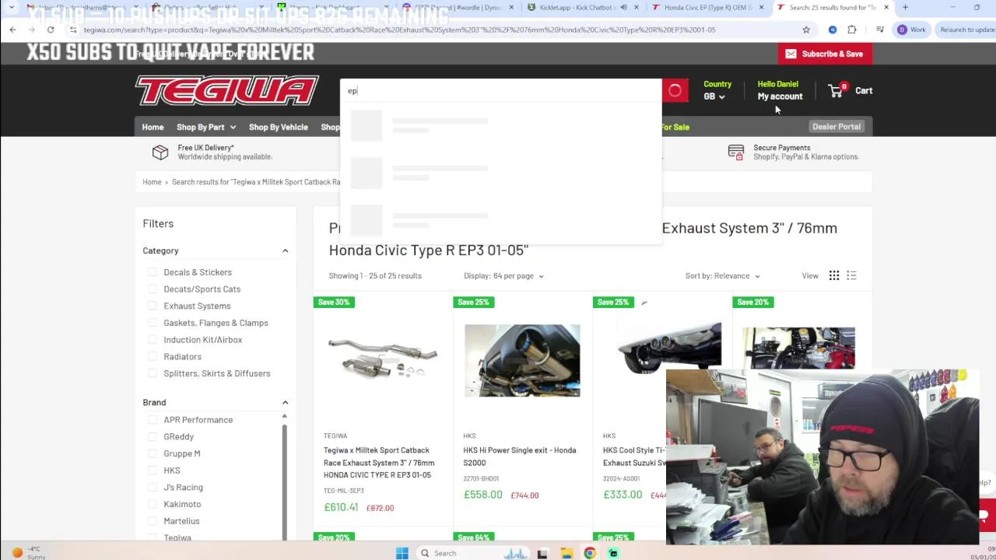Open Task View in taskbar

542,553
